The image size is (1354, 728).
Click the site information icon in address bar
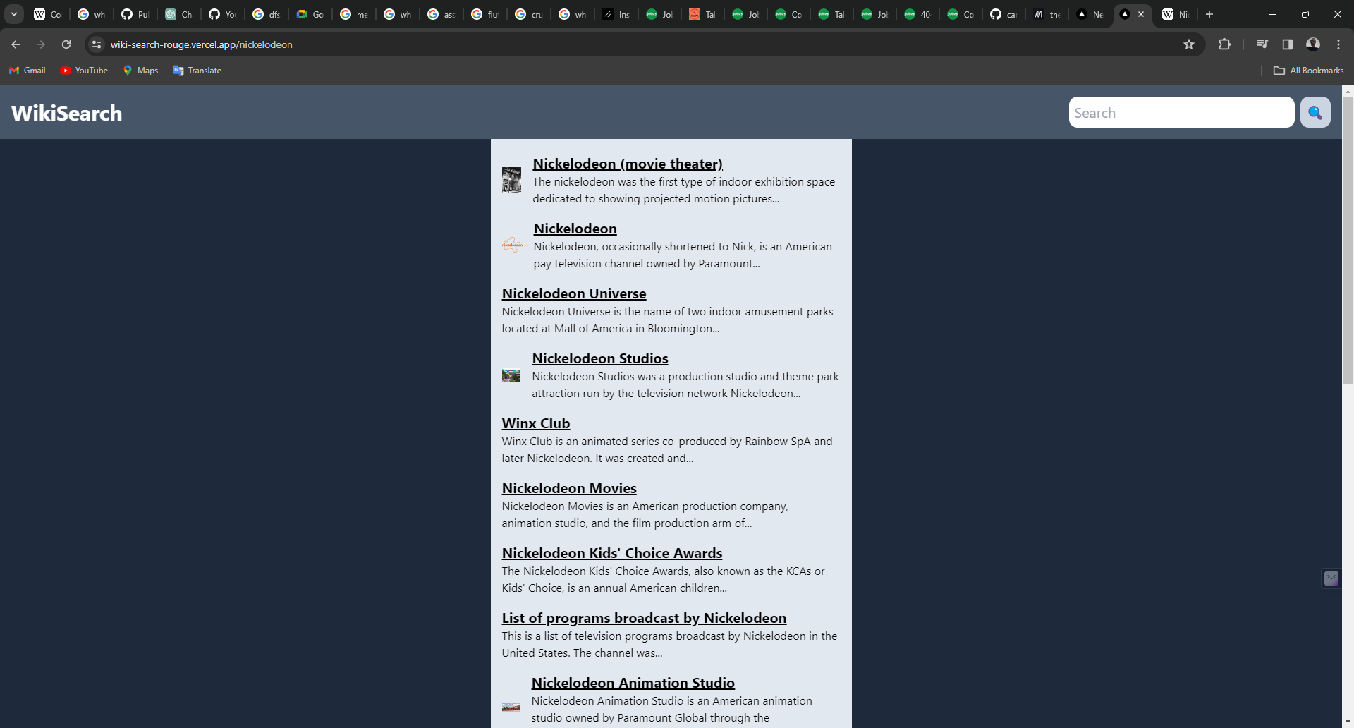[x=97, y=44]
